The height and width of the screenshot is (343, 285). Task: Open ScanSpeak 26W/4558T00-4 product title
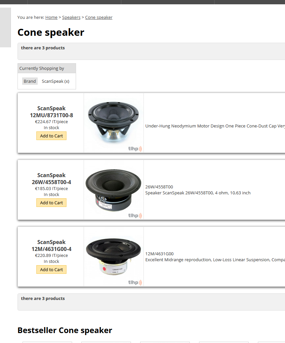[x=51, y=179]
